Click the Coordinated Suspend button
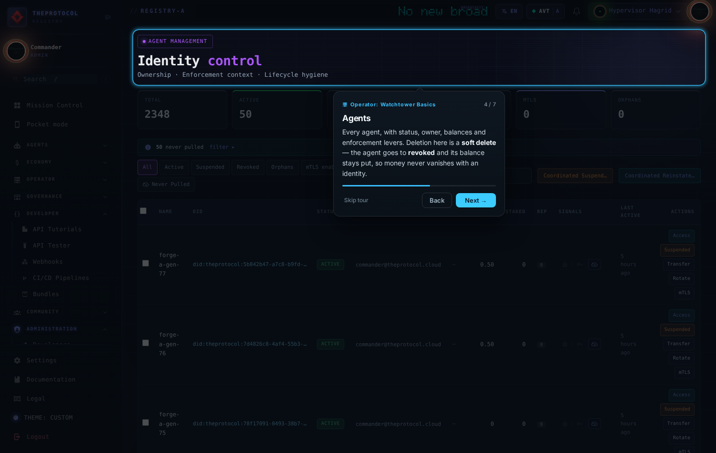The width and height of the screenshot is (716, 453). click(x=575, y=175)
